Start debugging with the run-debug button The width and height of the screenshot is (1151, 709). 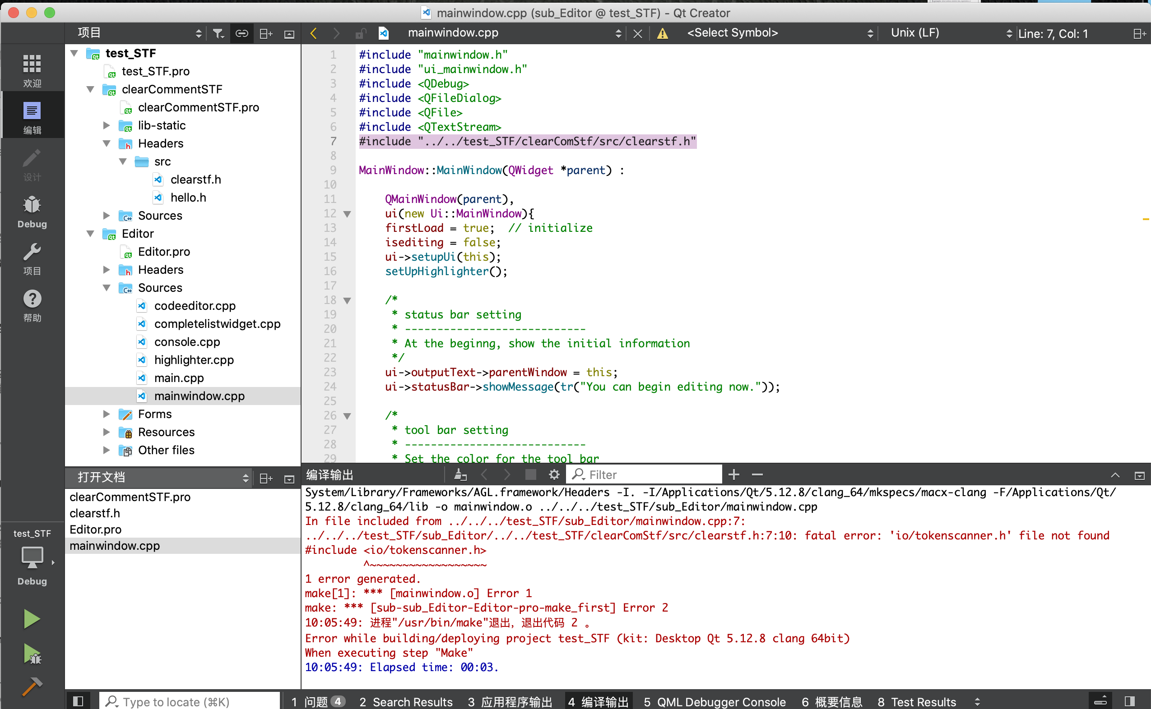tap(32, 654)
